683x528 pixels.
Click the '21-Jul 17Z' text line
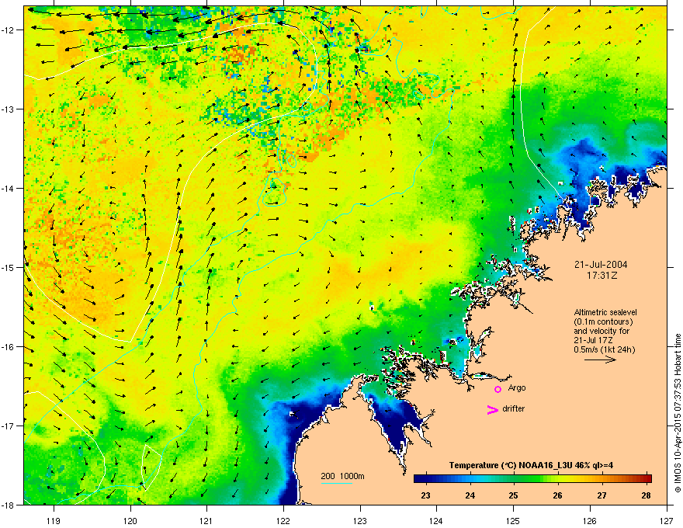(x=592, y=340)
